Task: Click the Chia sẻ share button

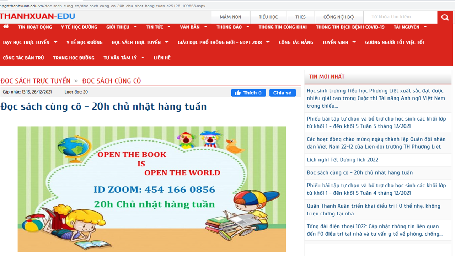Action: coord(283,93)
